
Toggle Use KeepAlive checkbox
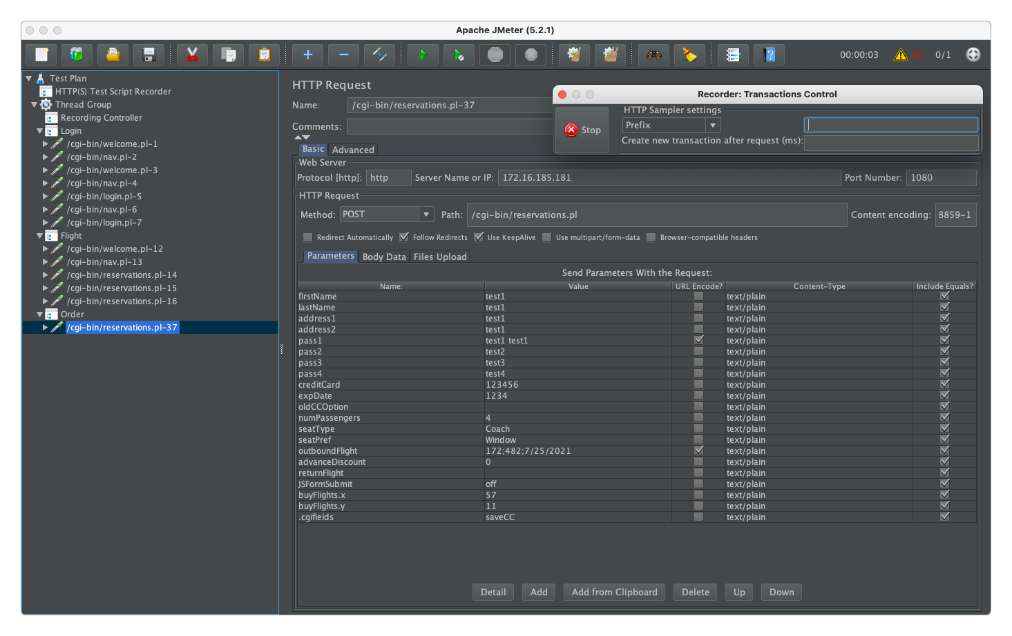[x=479, y=237]
